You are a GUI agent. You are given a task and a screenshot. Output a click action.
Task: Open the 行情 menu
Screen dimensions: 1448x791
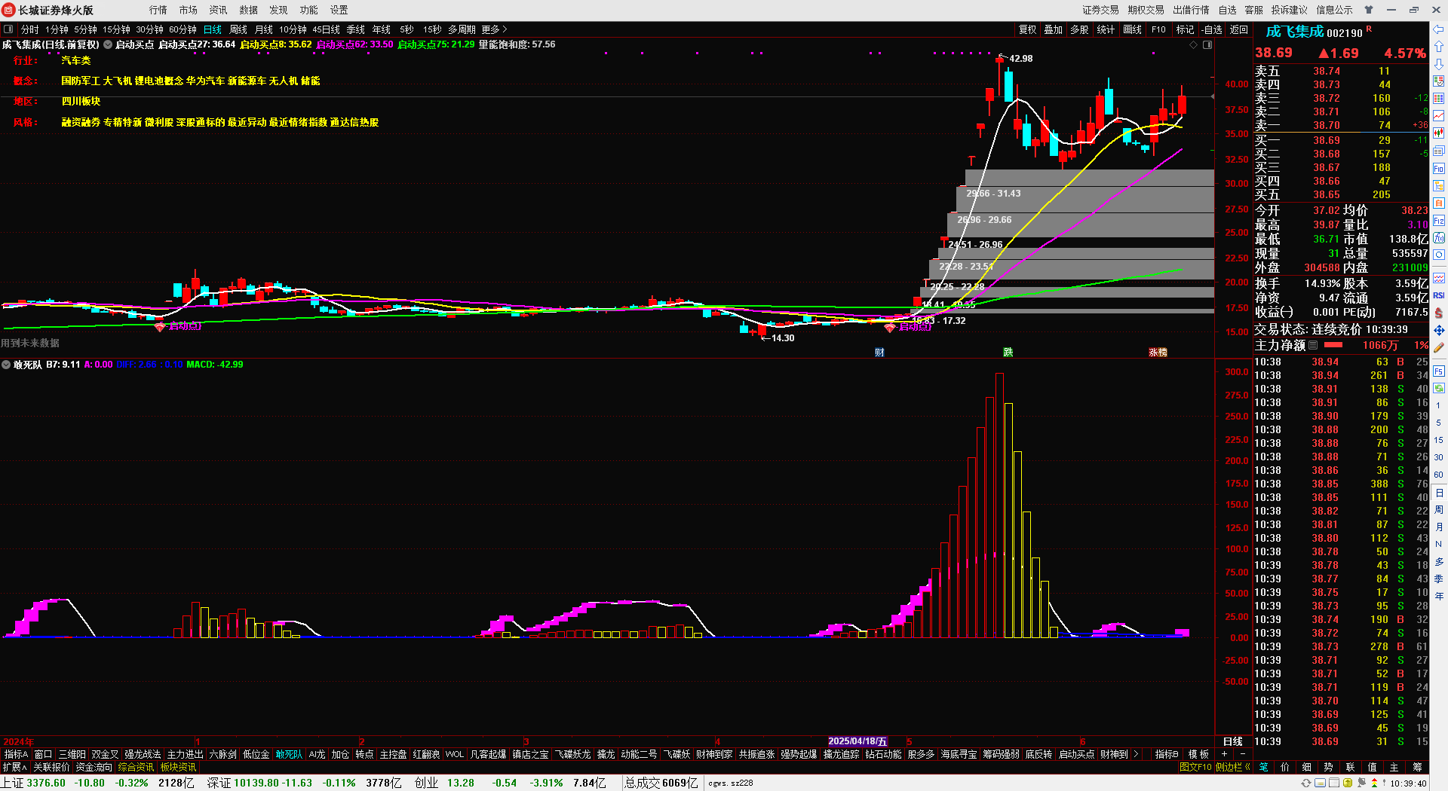[x=158, y=10]
